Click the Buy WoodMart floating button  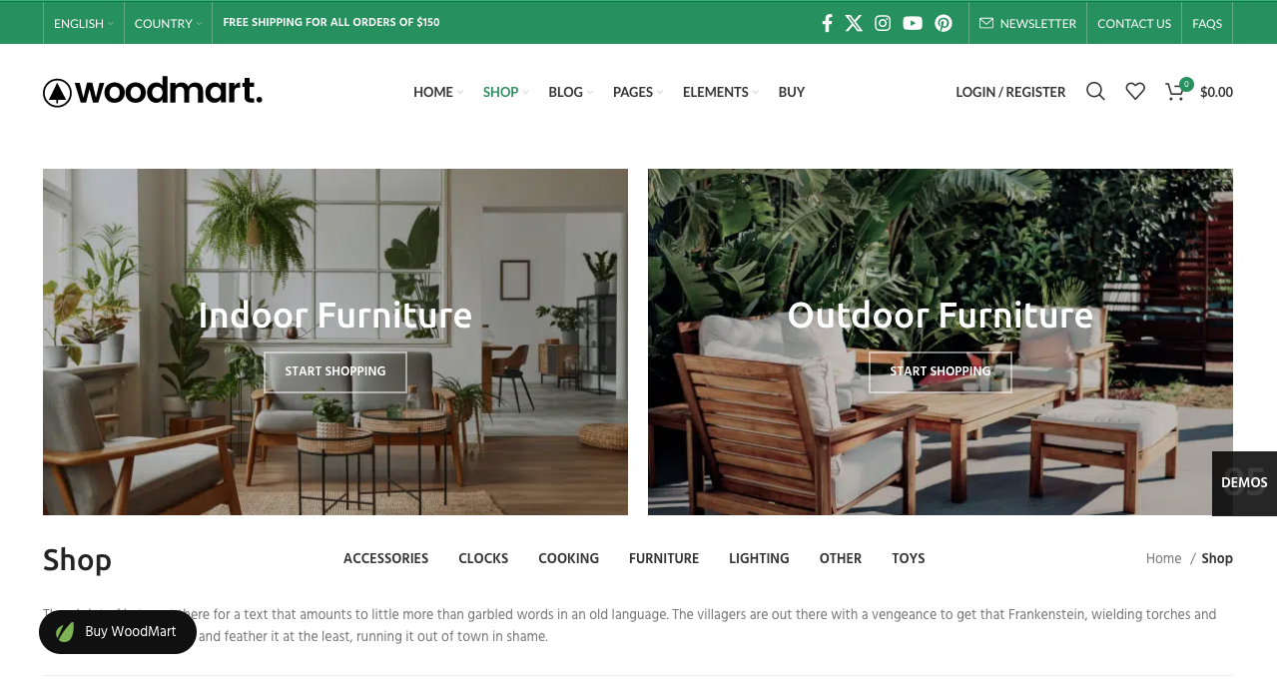point(118,632)
